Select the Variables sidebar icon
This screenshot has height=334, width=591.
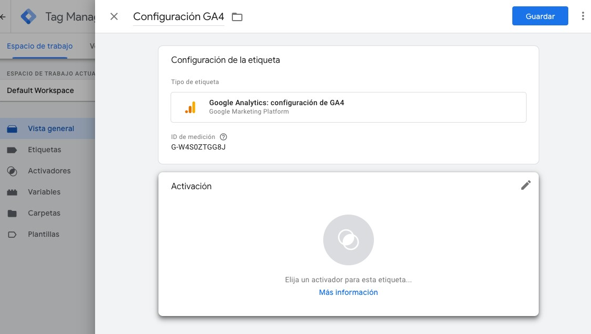[x=13, y=192]
